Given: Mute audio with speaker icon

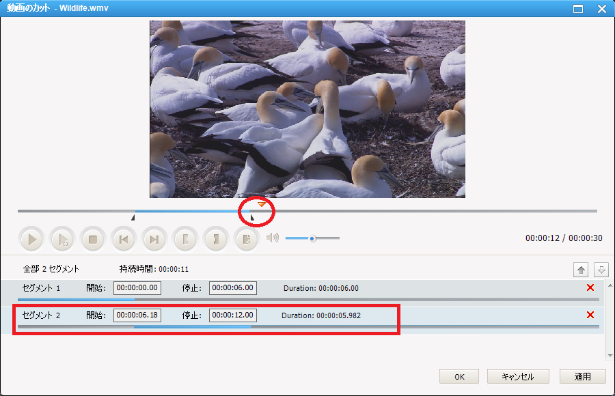Looking at the screenshot, I should click(x=273, y=238).
